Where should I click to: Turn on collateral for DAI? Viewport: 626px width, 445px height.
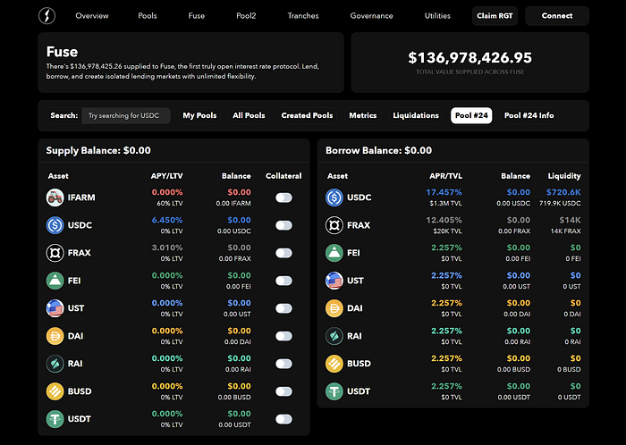point(283,336)
